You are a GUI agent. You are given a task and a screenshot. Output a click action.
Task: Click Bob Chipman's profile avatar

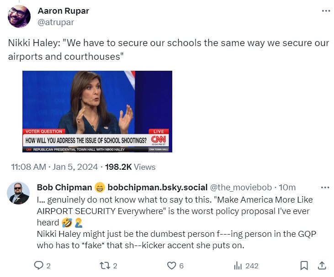19,193
